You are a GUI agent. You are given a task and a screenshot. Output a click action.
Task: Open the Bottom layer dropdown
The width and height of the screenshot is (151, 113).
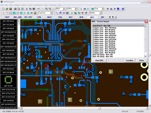tap(100, 13)
